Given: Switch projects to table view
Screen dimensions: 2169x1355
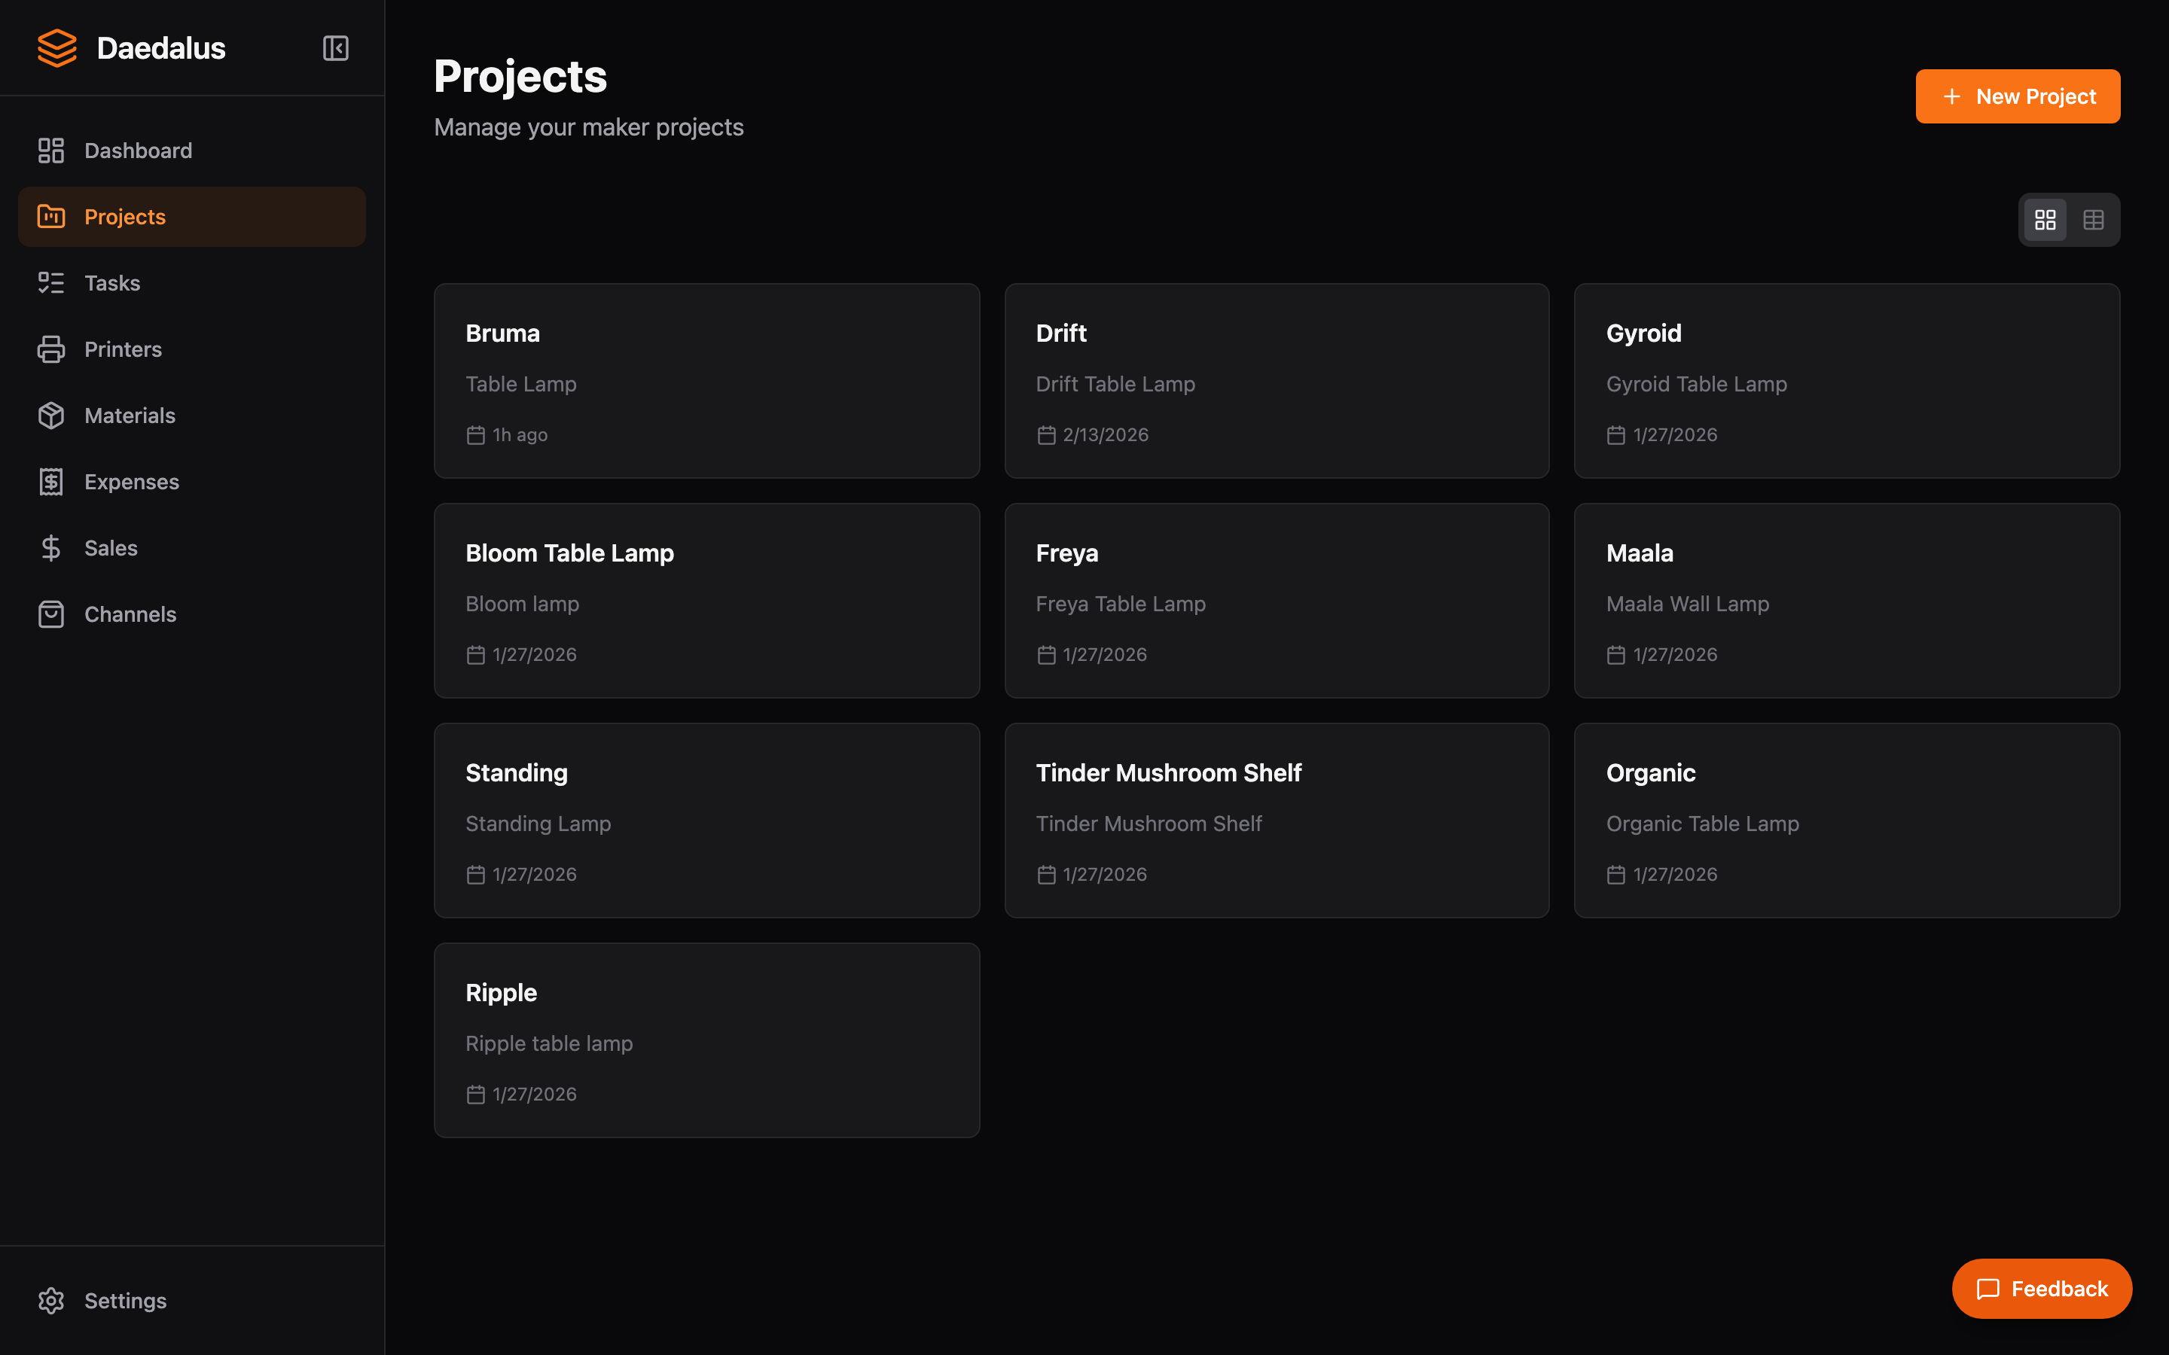Looking at the screenshot, I should (2094, 218).
